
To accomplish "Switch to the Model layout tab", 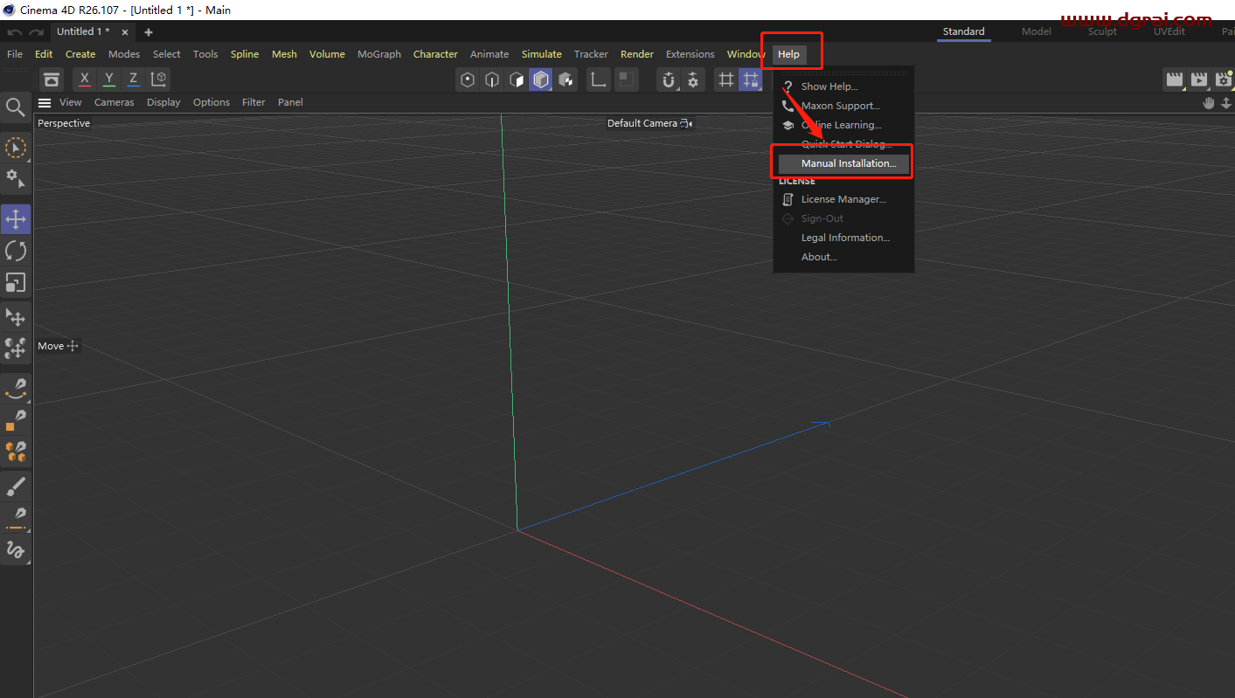I will 1036,31.
